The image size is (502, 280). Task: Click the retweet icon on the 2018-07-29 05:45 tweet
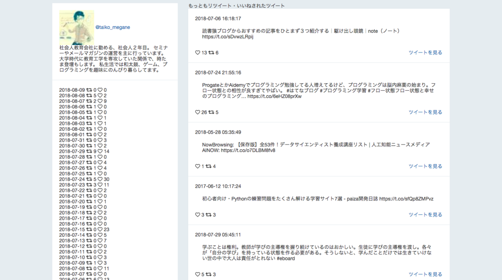(x=208, y=274)
